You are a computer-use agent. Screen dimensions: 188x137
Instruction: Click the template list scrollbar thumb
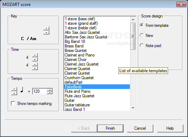pos(133,36)
